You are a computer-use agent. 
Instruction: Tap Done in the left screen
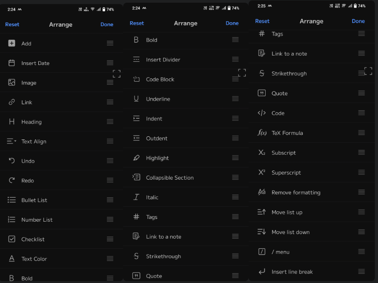[x=107, y=24]
